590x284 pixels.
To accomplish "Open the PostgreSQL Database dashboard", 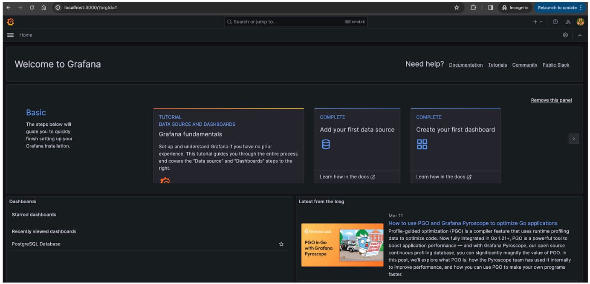I will [x=36, y=244].
